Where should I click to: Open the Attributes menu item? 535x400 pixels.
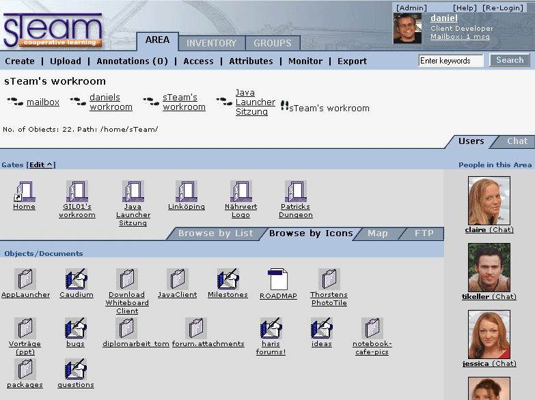pos(251,61)
